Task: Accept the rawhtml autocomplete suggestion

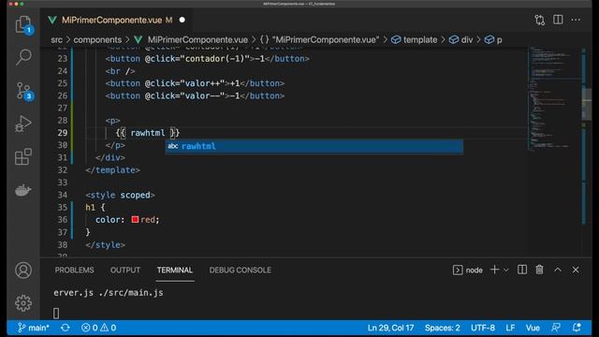Action: (314, 146)
